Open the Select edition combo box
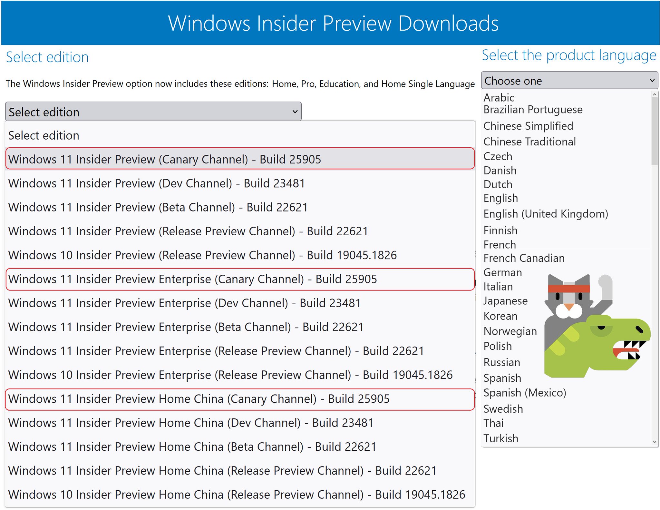Screen dimensions: 660x510 [x=153, y=112]
